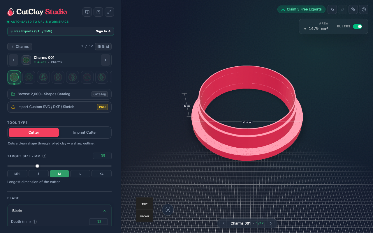Screen dimensions: 373x233
Task: Click the target size slider handle
Action: [x=37, y=166]
